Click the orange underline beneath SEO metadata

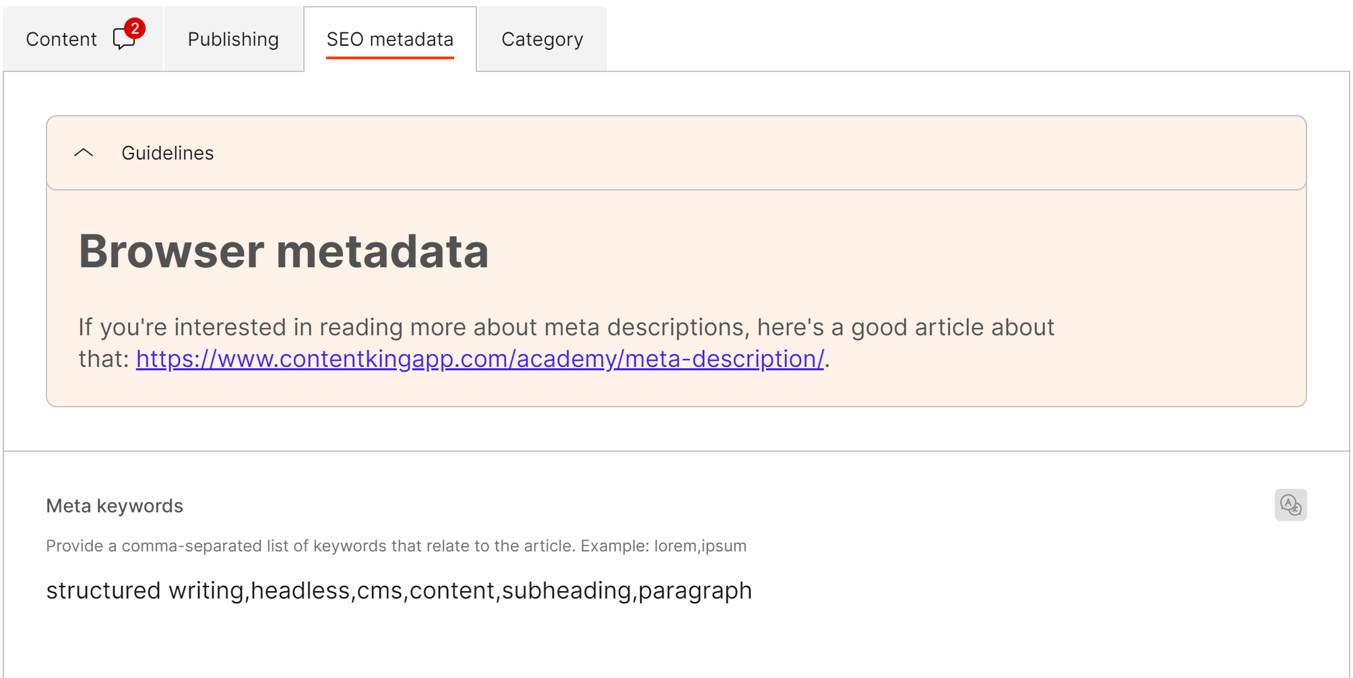coord(389,58)
